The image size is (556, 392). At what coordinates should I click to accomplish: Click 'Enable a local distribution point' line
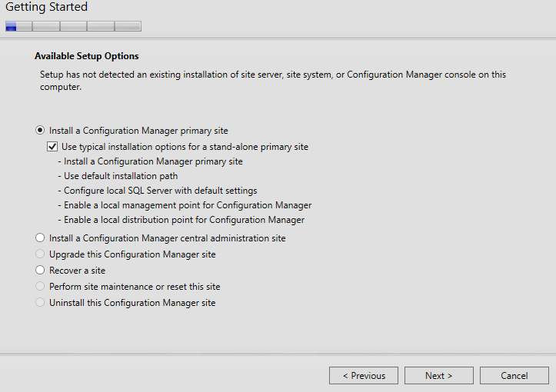(181, 220)
